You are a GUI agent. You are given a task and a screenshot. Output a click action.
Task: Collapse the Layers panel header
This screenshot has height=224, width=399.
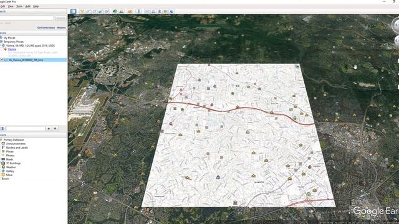coord(33,135)
